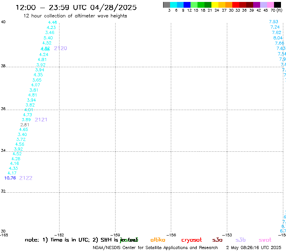Click the longitude axis label '-153'
Viewport: 286px width, 251px height.
pyautogui.click(x=227, y=235)
